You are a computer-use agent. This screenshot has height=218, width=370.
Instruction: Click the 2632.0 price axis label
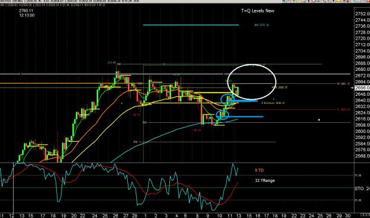[362, 106]
